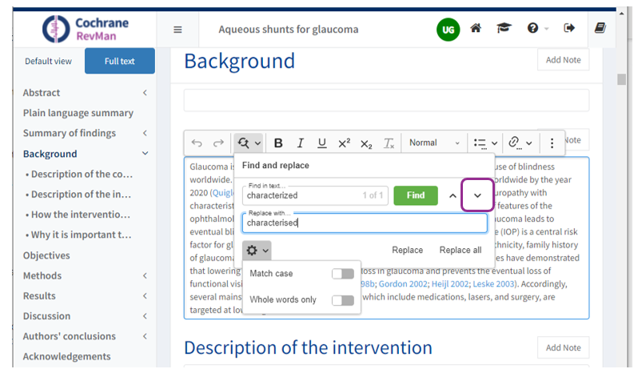Open Objectives section in sidebar
This screenshot has height=381, width=642.
coord(46,255)
